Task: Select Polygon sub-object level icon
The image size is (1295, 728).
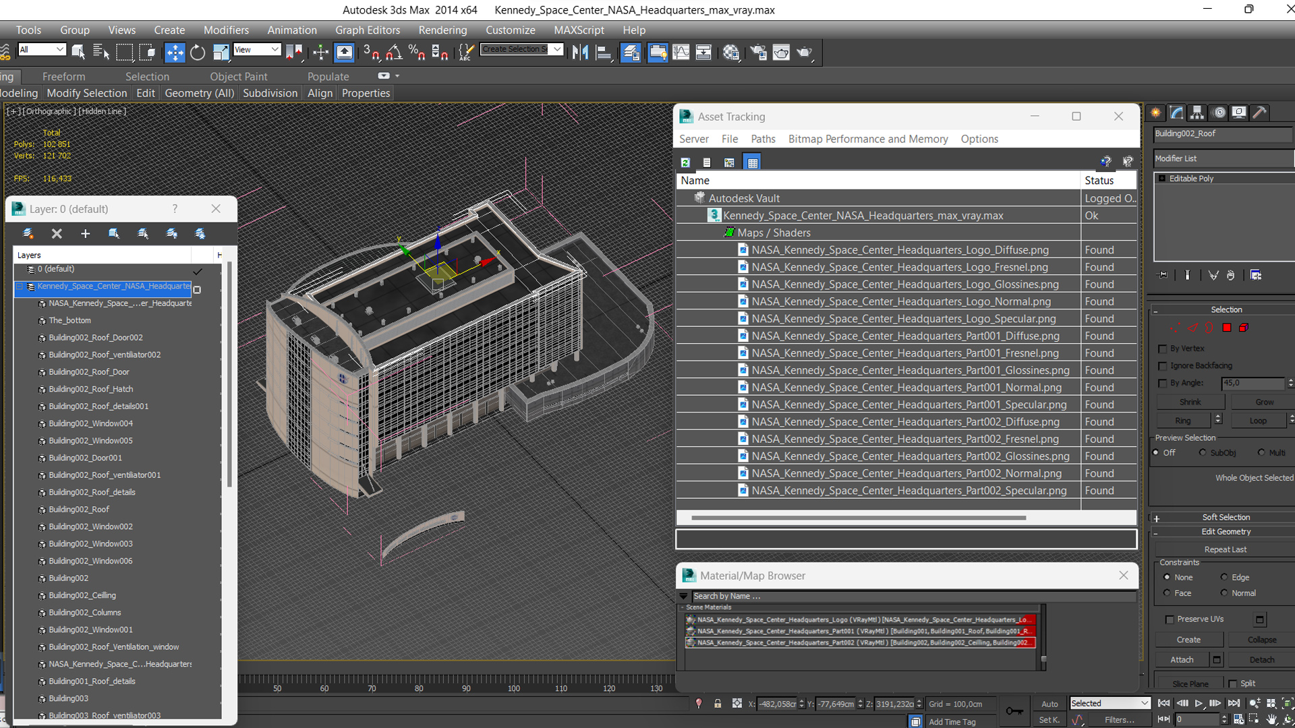Action: point(1227,328)
